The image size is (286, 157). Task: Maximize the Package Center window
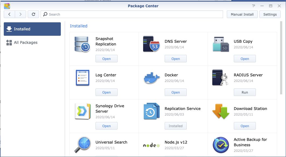271,6
